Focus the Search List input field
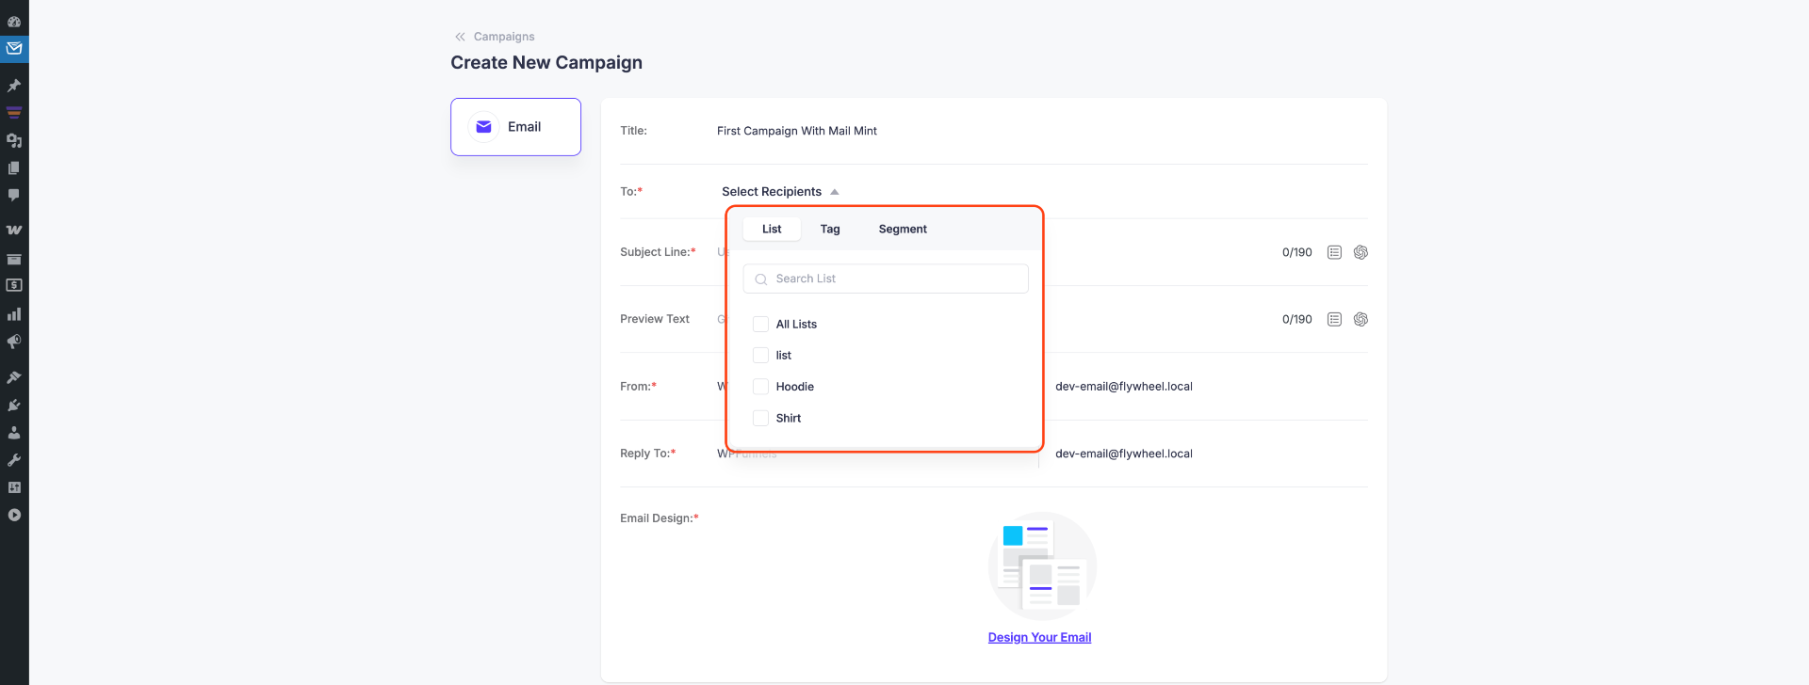The width and height of the screenshot is (1809, 685). point(886,279)
